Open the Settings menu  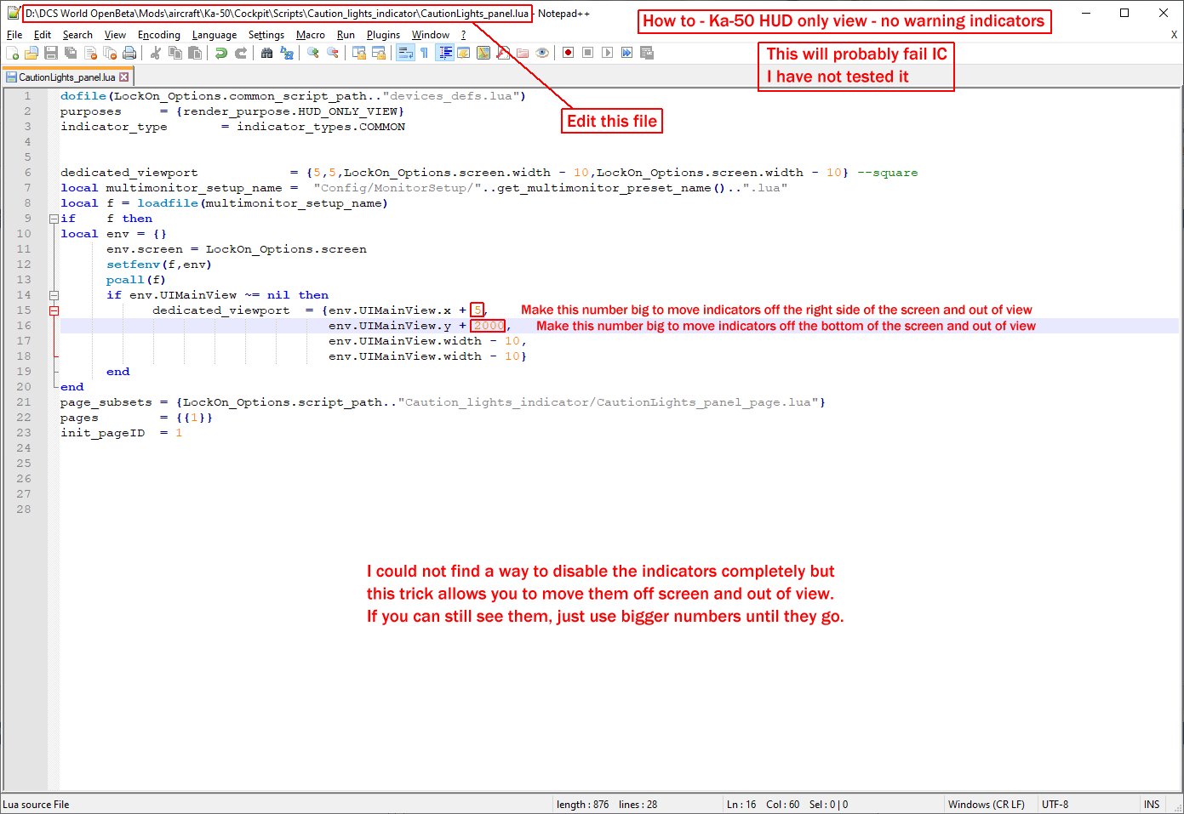pos(266,35)
